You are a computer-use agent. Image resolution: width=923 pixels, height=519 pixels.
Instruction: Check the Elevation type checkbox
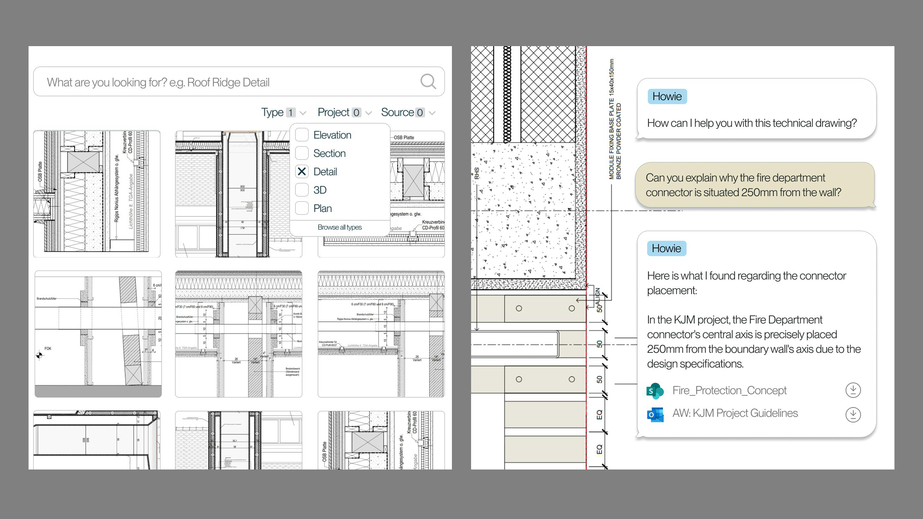point(302,135)
